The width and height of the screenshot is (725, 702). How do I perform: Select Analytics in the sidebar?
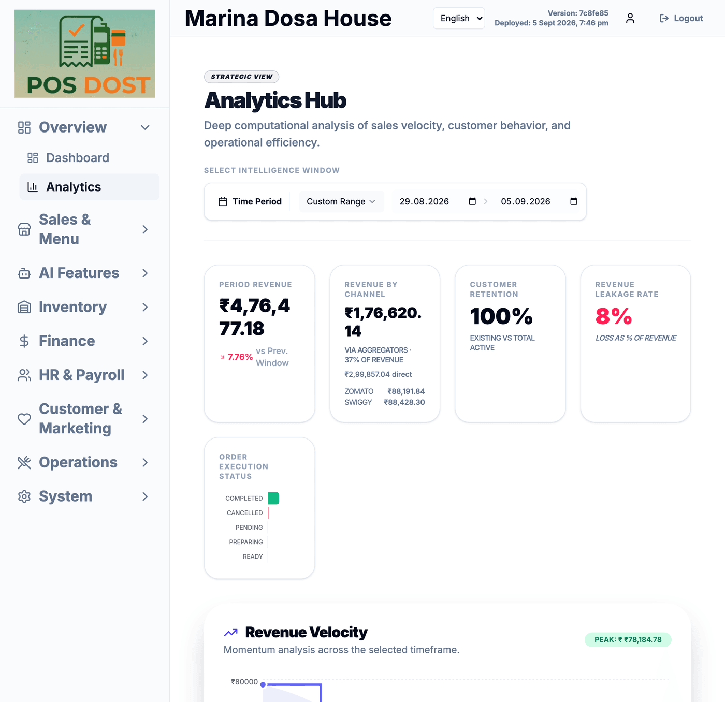coord(89,187)
